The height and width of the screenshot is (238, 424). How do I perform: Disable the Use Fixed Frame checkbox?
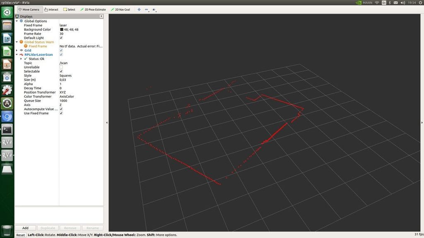click(x=61, y=113)
